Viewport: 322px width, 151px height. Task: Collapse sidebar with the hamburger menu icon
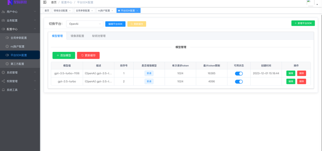click(45, 2)
